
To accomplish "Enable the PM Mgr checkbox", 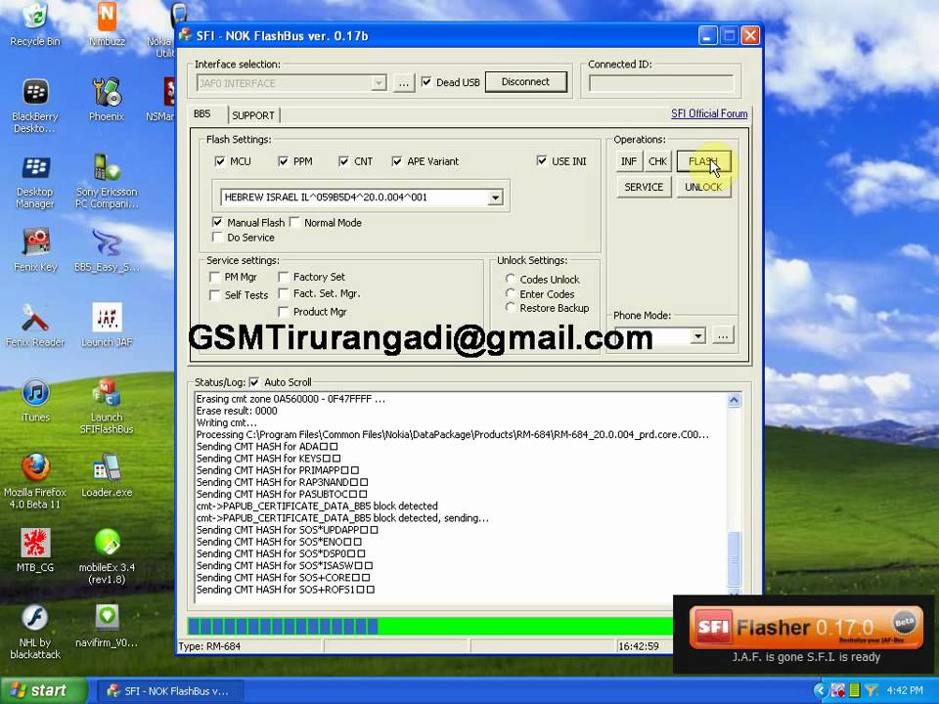I will (x=214, y=277).
